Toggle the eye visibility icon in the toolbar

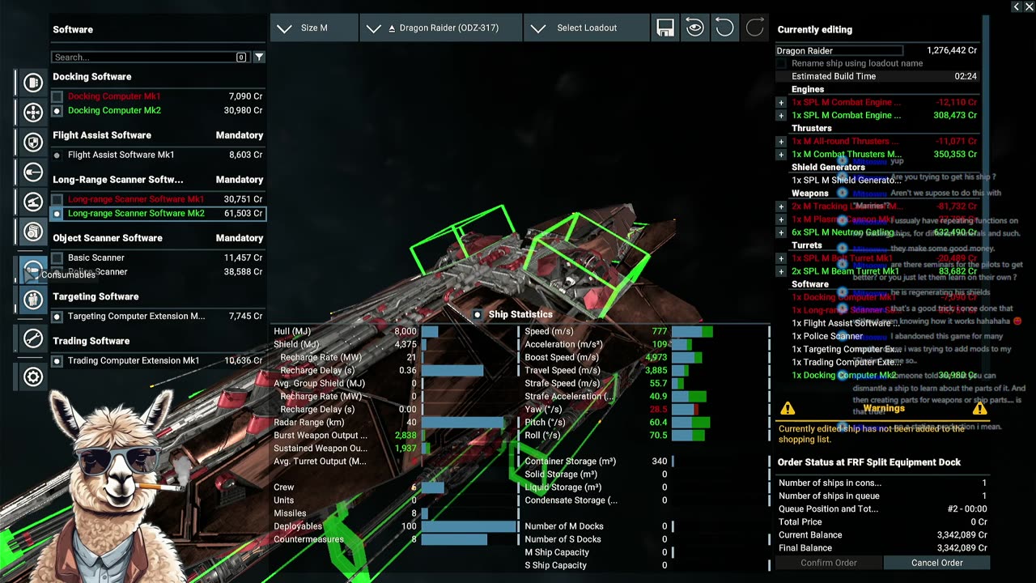[x=694, y=28]
